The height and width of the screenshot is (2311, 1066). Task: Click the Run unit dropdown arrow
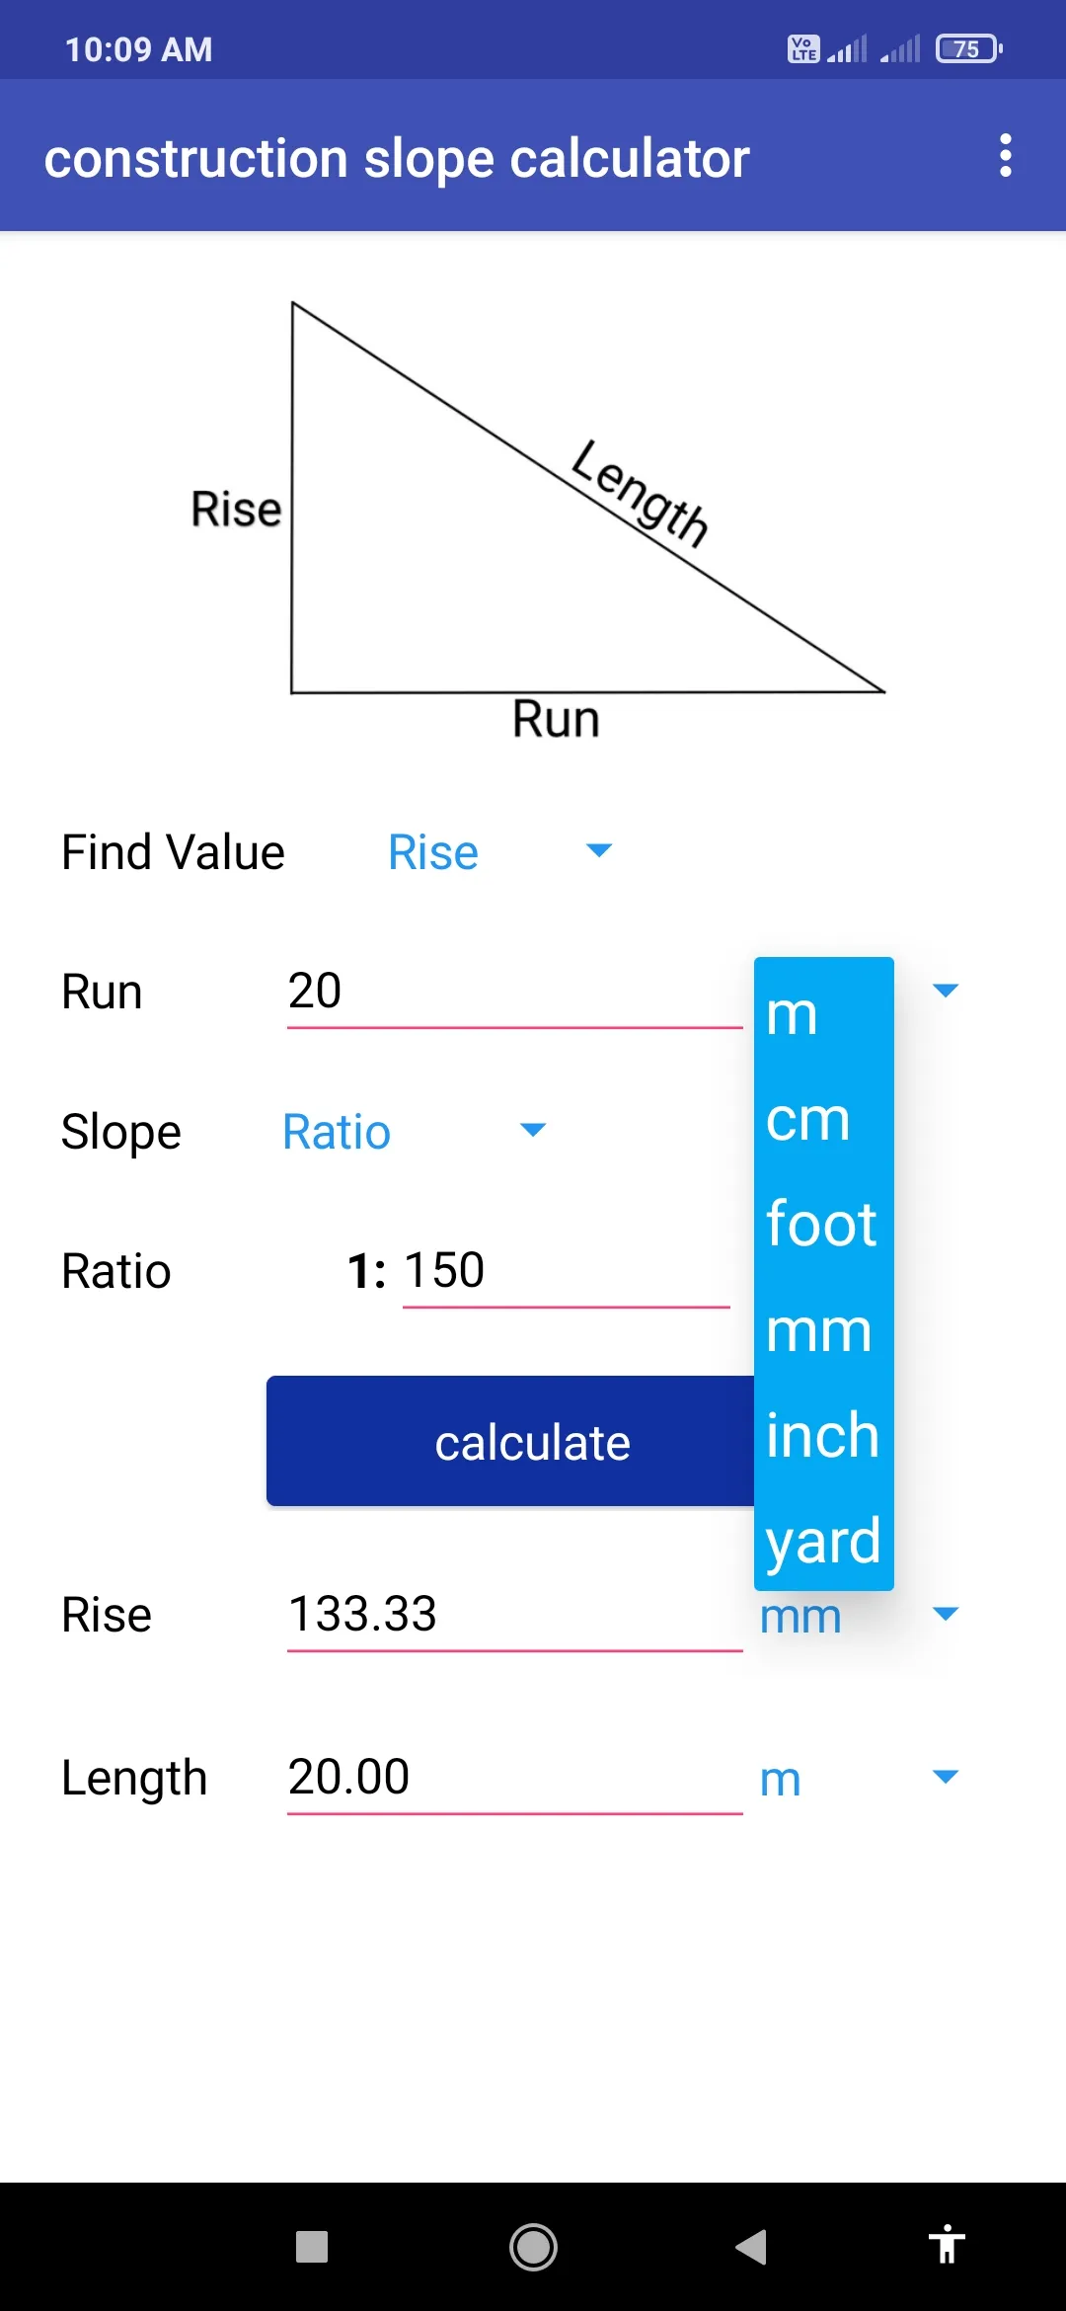pos(946,990)
